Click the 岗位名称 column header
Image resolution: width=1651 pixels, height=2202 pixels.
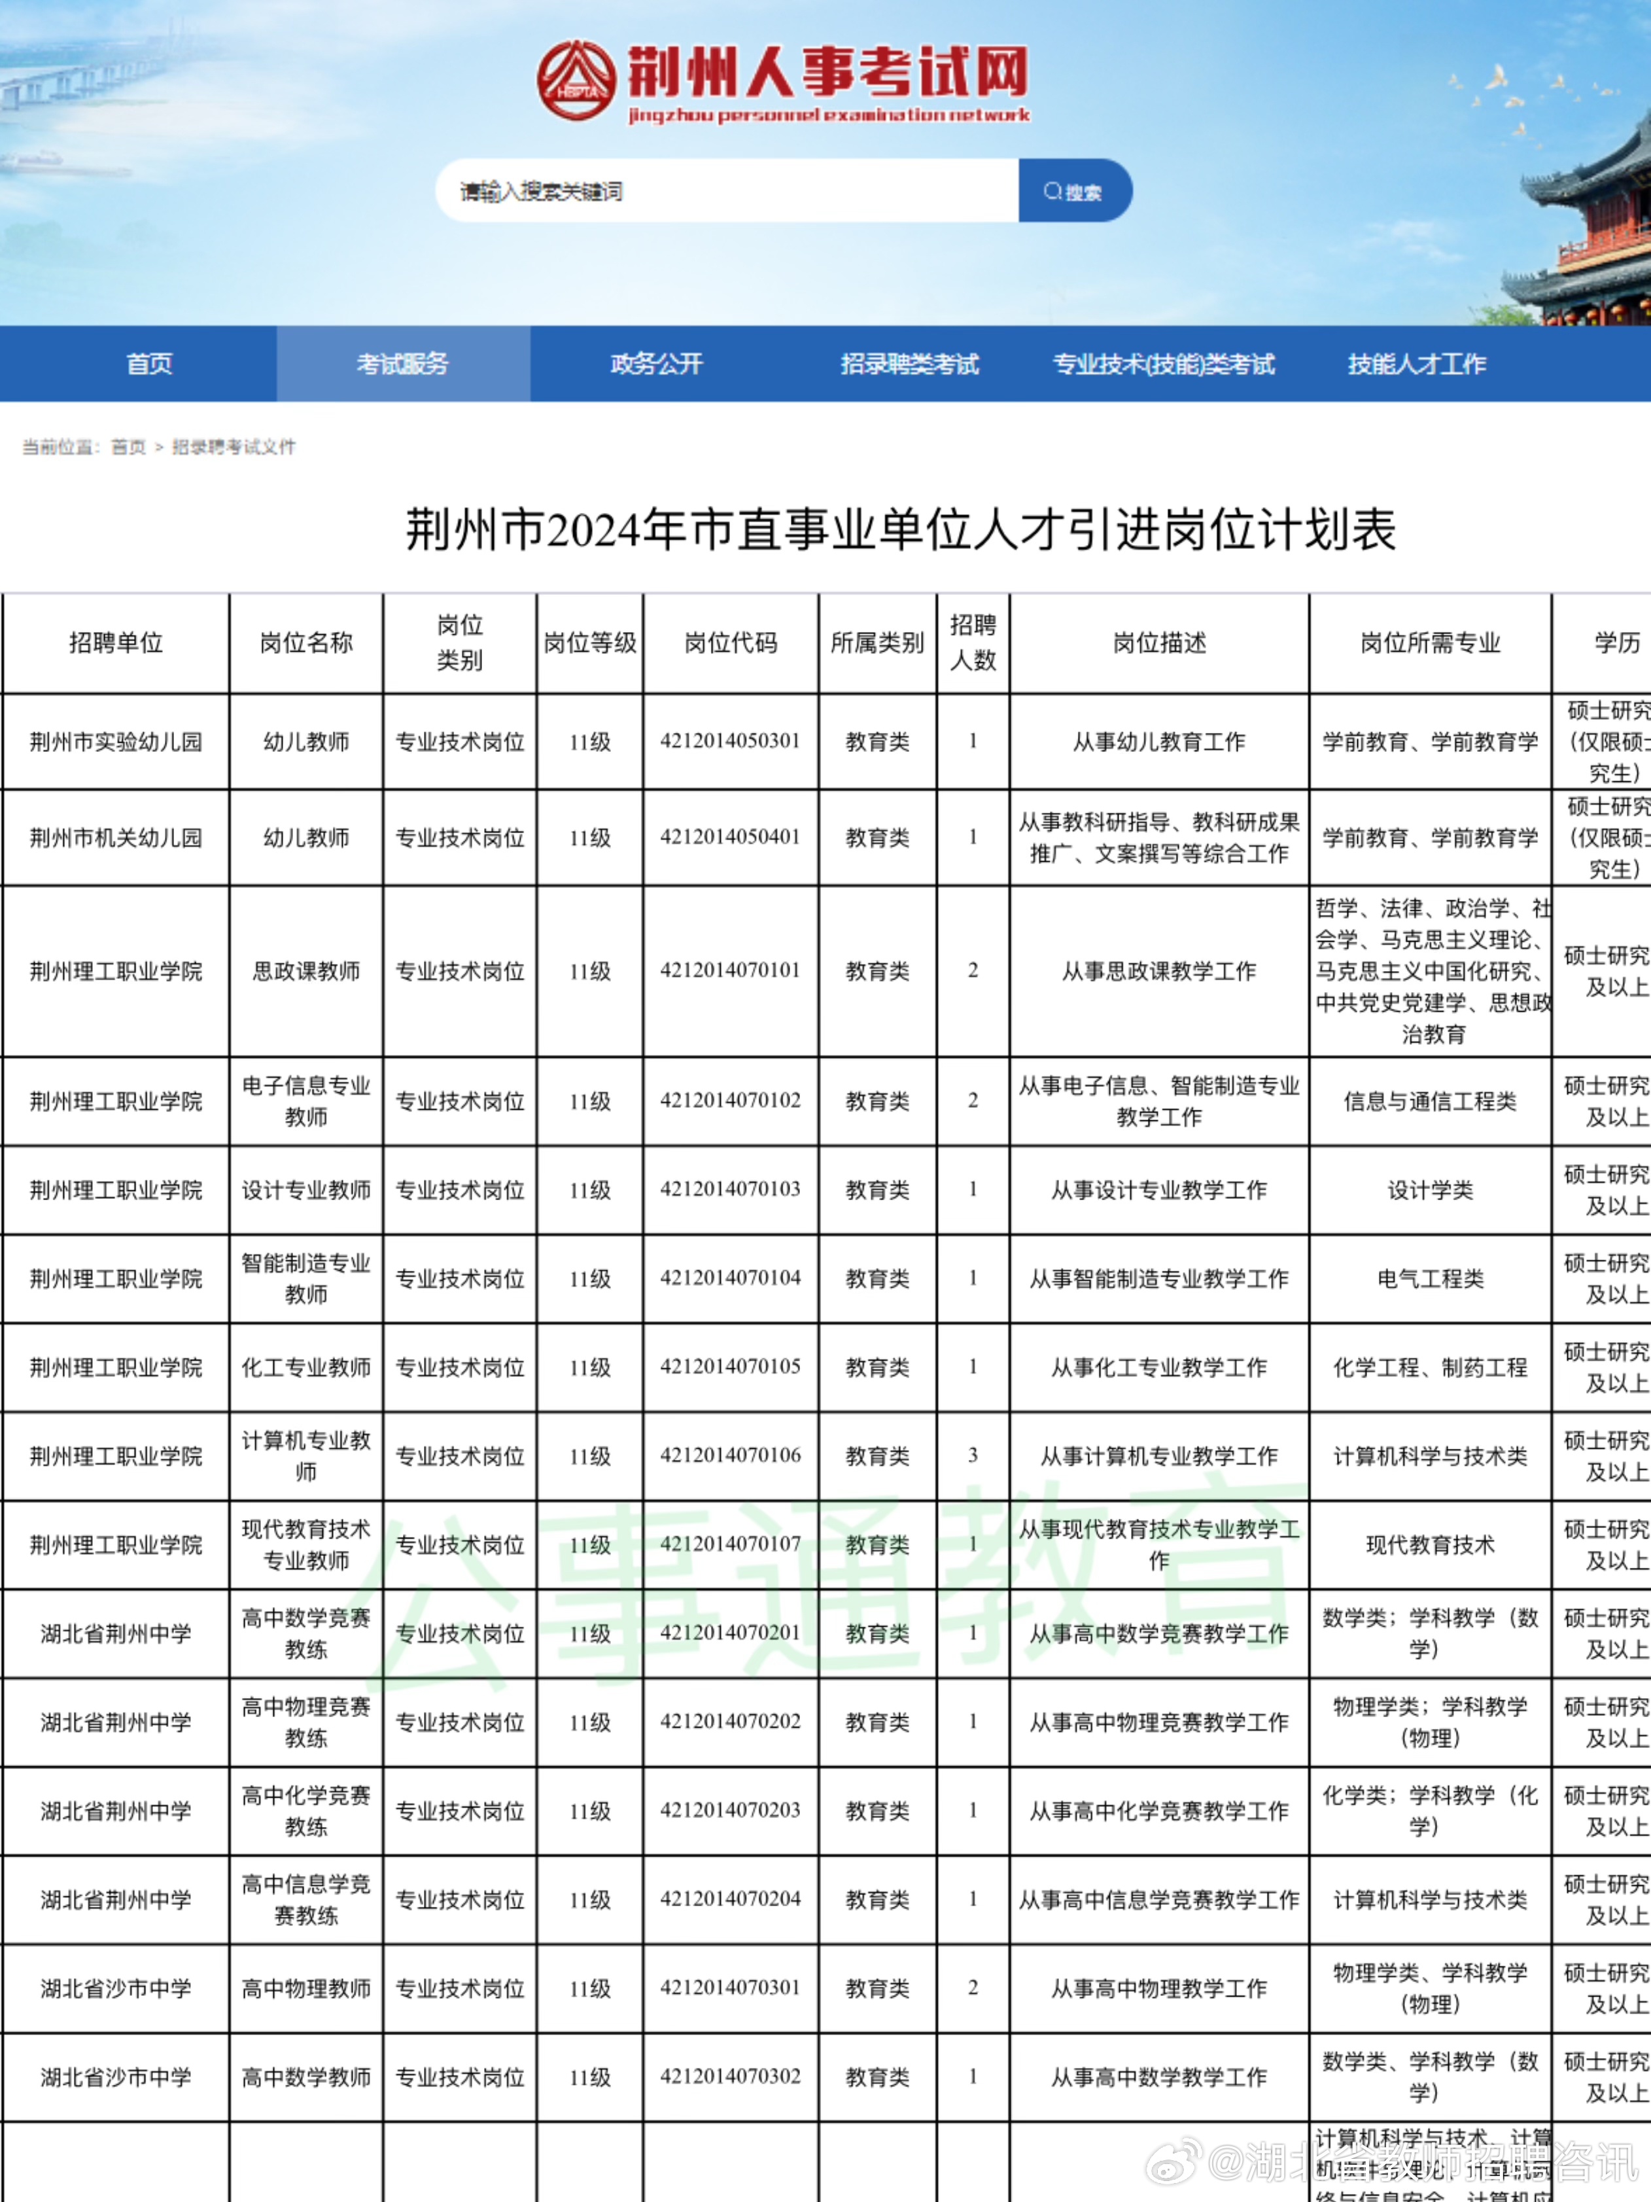307,643
